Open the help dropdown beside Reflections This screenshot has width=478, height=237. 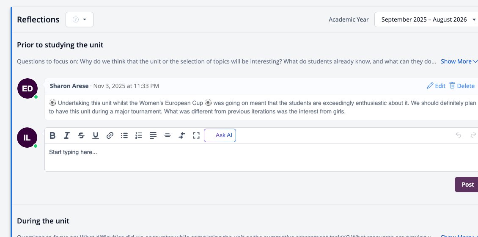tap(80, 19)
